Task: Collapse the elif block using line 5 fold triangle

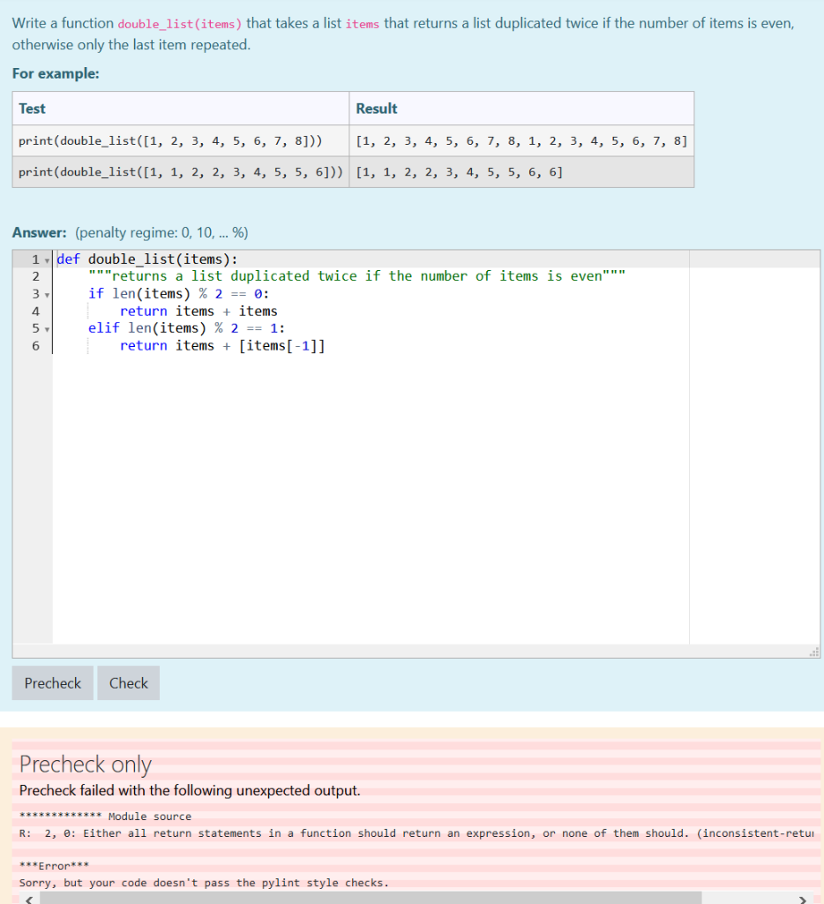Action: [x=46, y=328]
